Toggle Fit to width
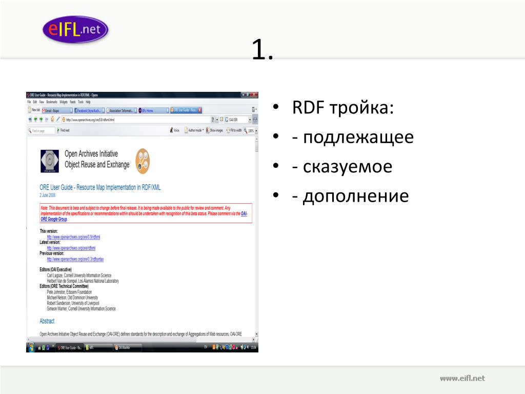 tap(234, 130)
